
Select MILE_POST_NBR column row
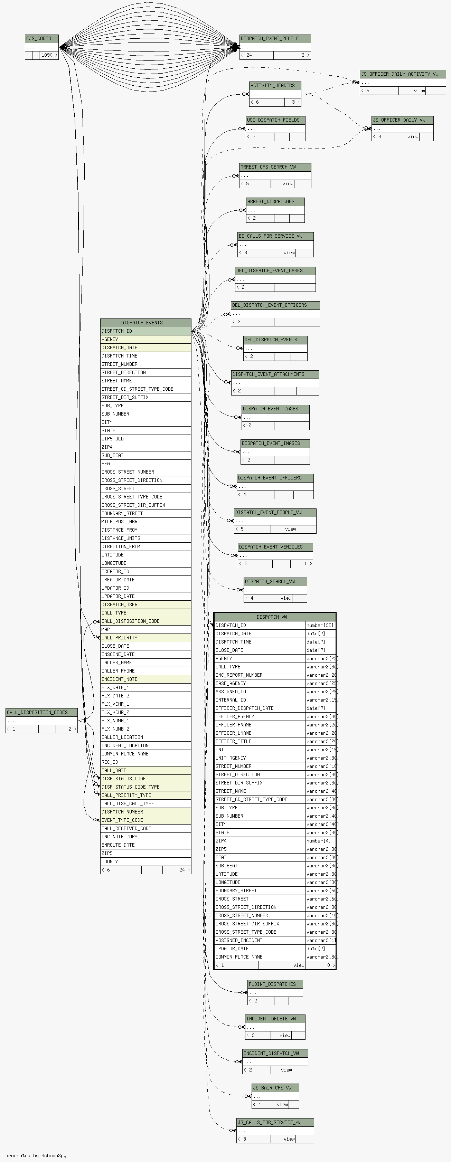pos(146,522)
